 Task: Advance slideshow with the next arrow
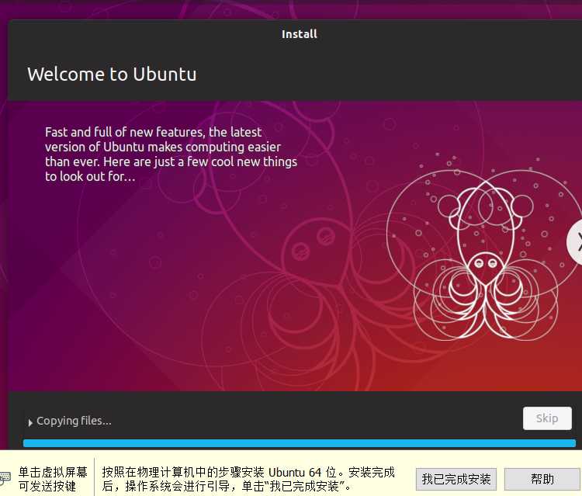[575, 242]
